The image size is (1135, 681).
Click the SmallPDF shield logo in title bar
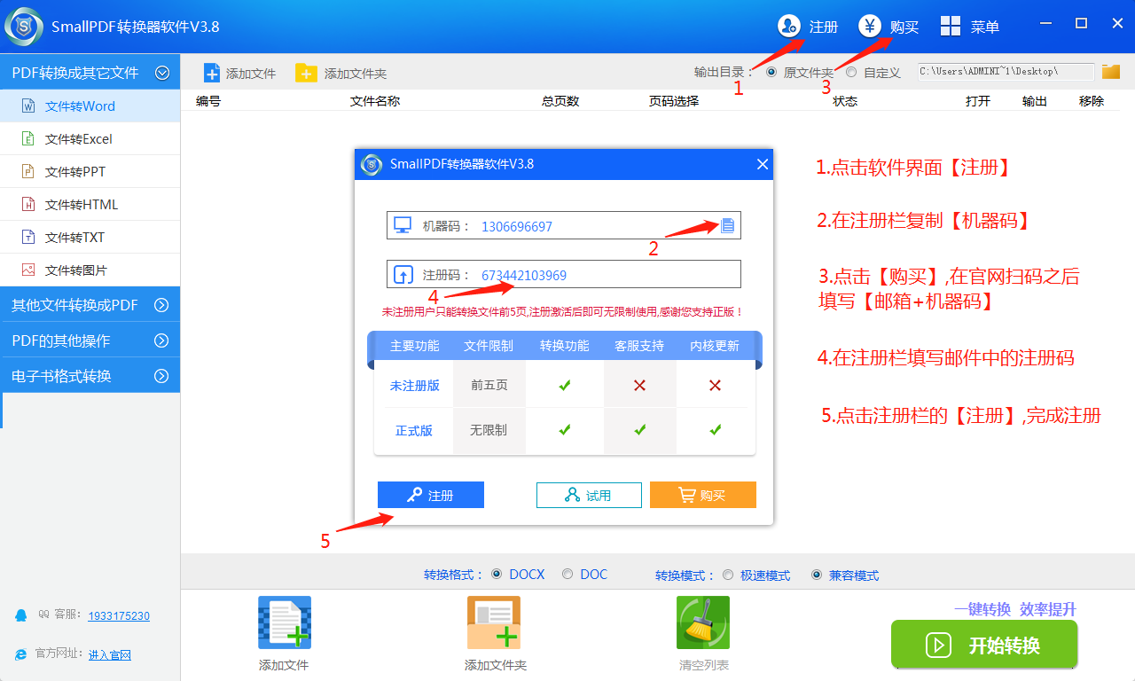(x=24, y=26)
